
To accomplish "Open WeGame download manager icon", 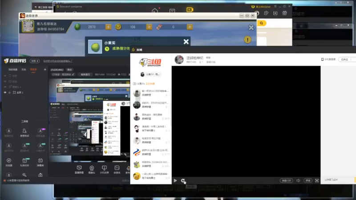I will click(275, 13).
